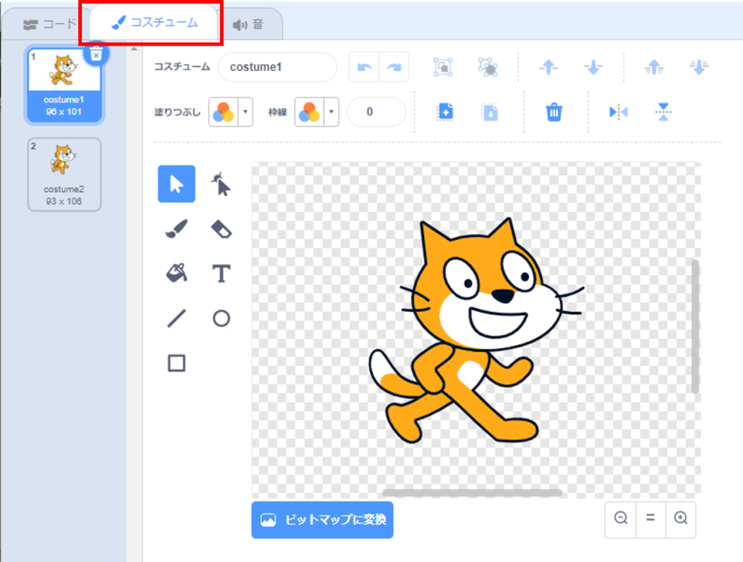Image resolution: width=743 pixels, height=562 pixels.
Task: Click the cat sprite on canvas
Action: [x=476, y=331]
